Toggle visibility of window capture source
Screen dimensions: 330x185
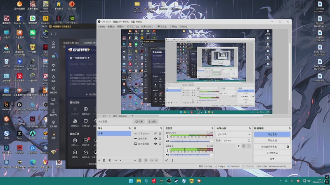click(x=156, y=139)
